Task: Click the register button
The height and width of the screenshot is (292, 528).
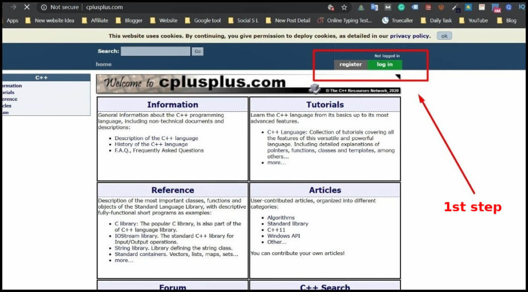Action: pyautogui.click(x=351, y=64)
